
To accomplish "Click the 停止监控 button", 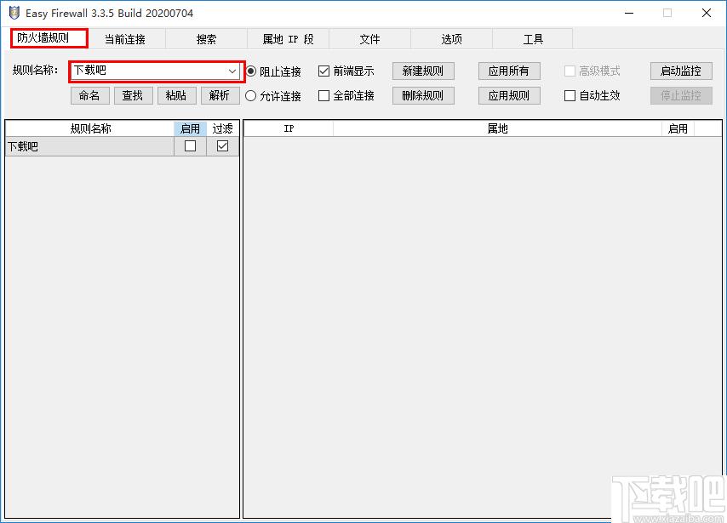I will point(681,95).
